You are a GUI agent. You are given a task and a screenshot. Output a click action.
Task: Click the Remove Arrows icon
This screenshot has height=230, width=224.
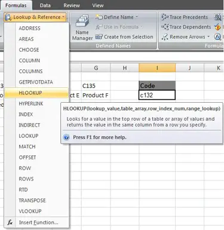pos(165,37)
